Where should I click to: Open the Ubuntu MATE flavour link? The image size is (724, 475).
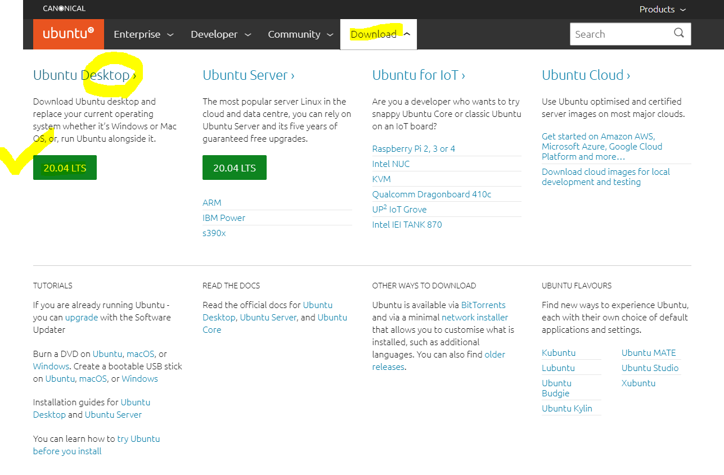click(649, 352)
